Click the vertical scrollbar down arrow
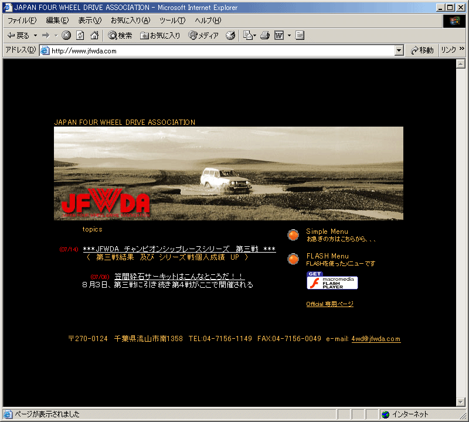The image size is (469, 422). click(461, 402)
